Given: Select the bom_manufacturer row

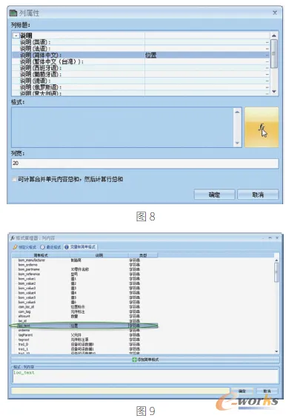Looking at the screenshot, I should [84, 260].
